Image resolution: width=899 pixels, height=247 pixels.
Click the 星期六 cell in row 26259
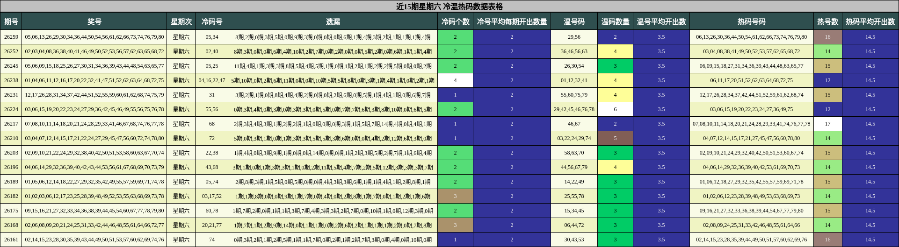[181, 37]
